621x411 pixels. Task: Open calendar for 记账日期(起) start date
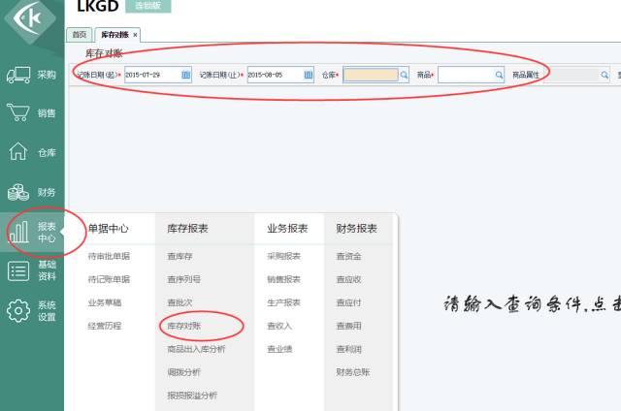tap(185, 75)
